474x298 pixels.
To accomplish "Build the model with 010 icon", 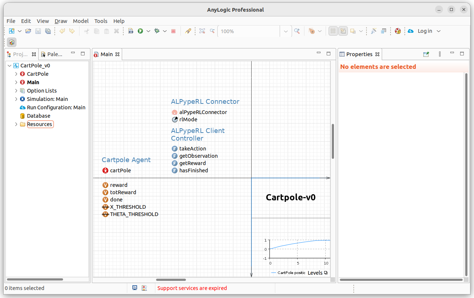I will 131,31.
